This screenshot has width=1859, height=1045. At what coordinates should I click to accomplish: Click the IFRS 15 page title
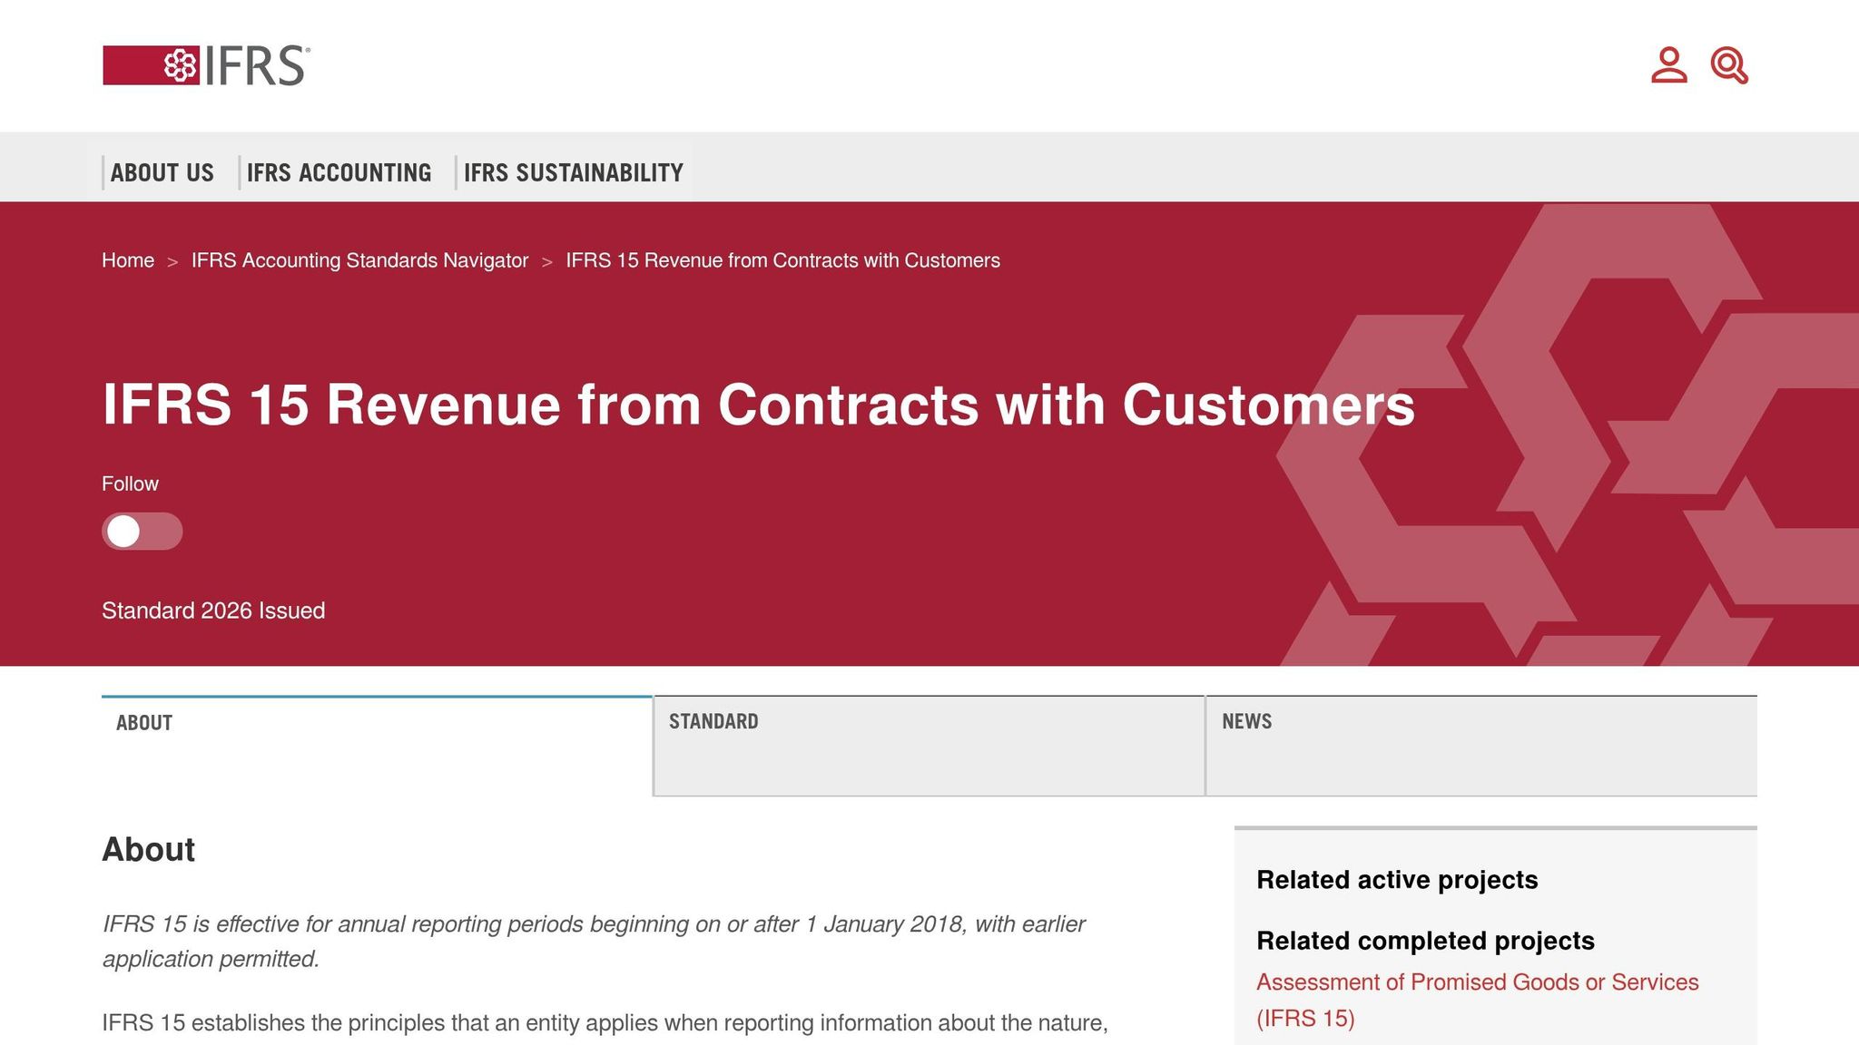759,406
